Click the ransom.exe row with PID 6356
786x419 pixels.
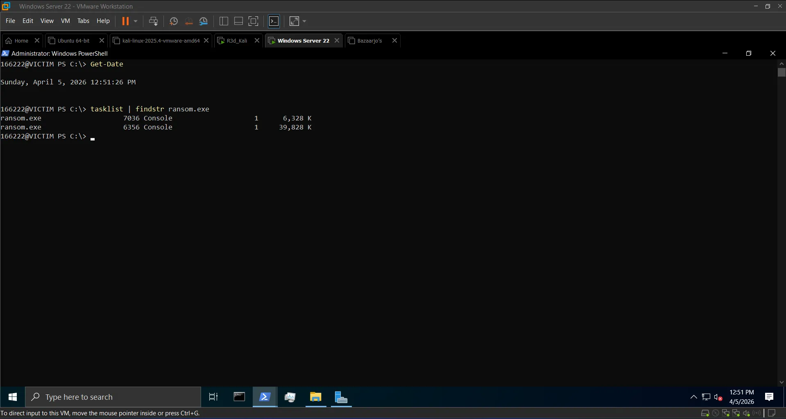156,127
